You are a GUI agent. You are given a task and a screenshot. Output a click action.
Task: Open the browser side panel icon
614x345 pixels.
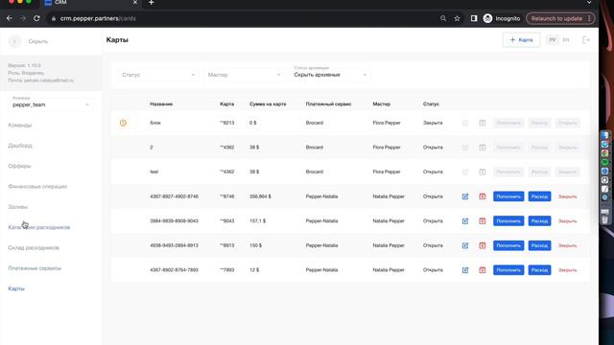474,18
